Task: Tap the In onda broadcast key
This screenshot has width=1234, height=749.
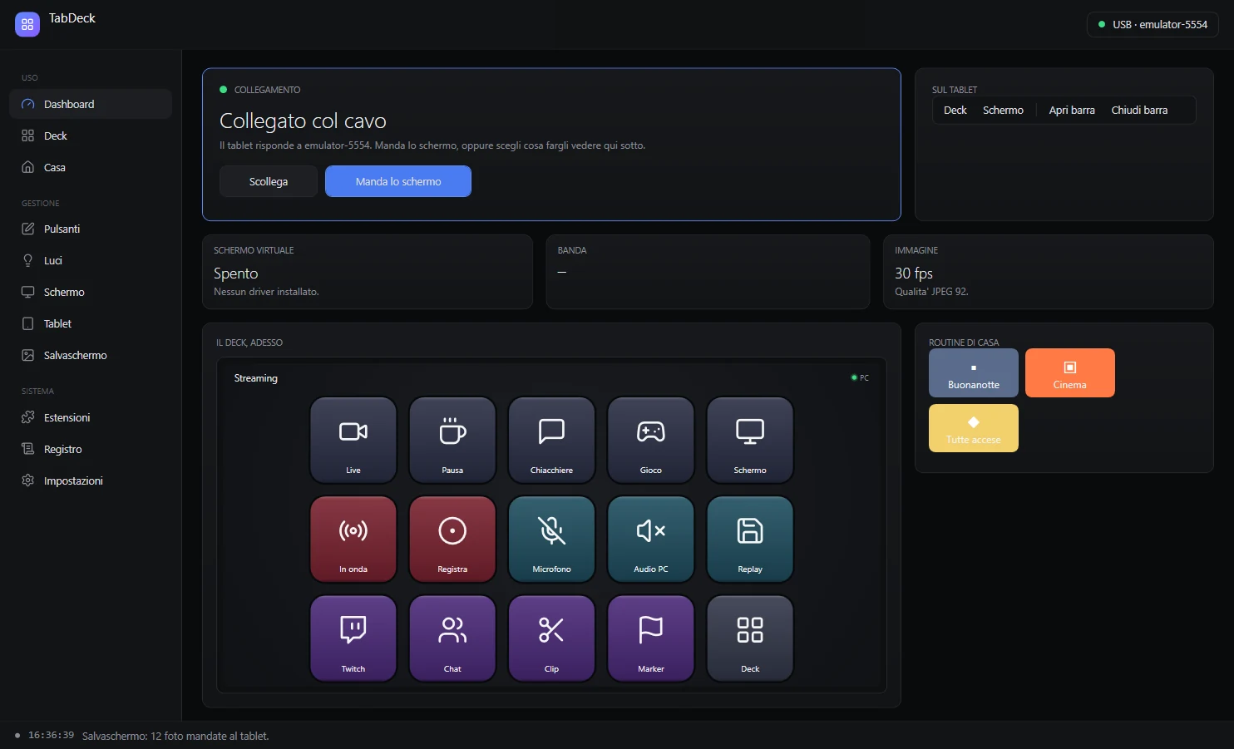Action: pos(353,540)
